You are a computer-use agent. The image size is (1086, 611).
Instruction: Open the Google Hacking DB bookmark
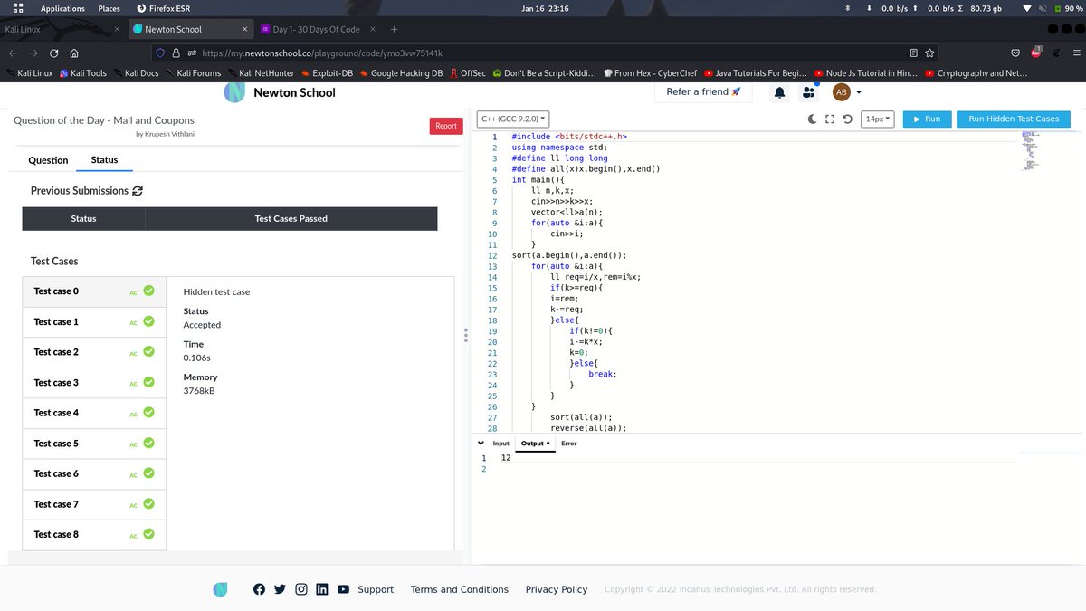click(401, 73)
